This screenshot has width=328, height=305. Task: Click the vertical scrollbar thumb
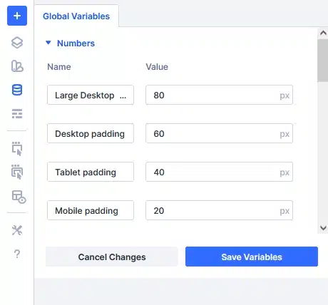[323, 61]
